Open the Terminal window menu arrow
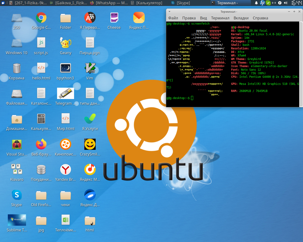The image size is (303, 242). point(169,11)
